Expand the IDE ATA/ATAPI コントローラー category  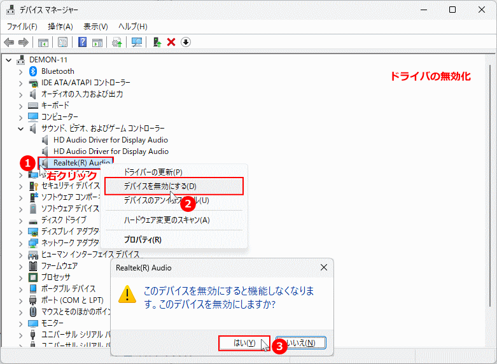tap(20, 83)
